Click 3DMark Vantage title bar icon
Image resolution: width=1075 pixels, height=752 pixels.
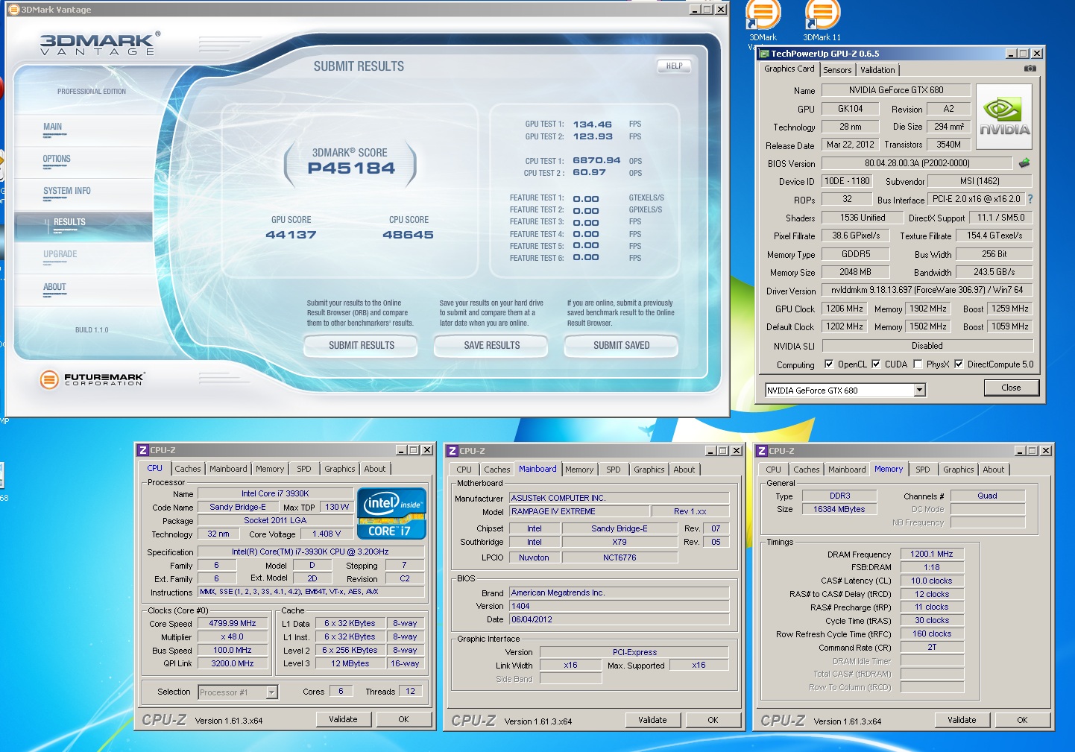click(x=13, y=10)
